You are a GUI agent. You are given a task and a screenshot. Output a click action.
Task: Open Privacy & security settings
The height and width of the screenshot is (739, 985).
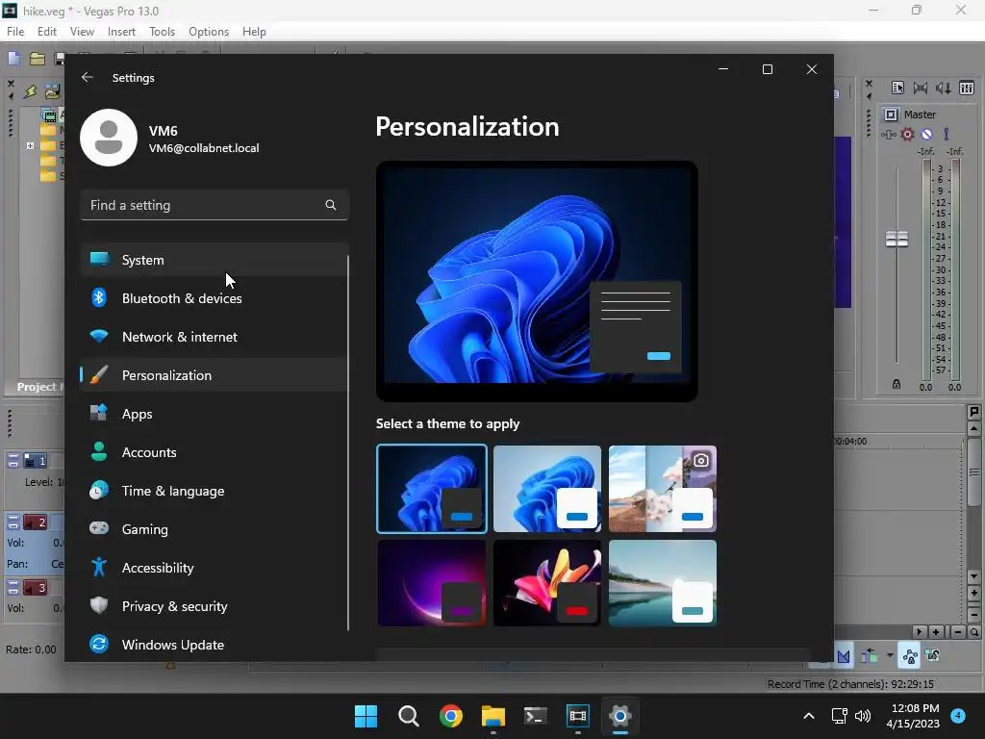pyautogui.click(x=214, y=606)
